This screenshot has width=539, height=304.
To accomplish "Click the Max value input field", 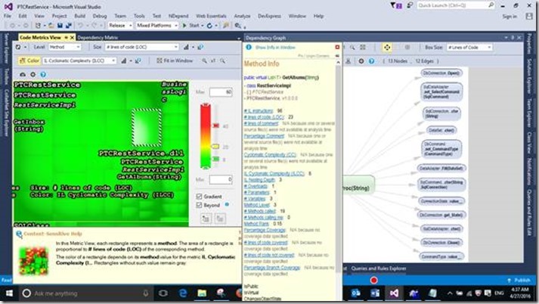I will 221,92.
